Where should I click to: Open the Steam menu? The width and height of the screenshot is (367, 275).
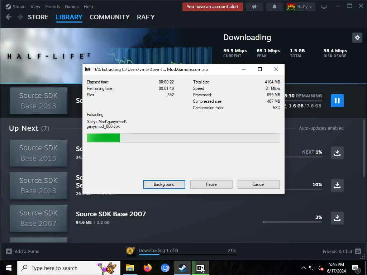(x=19, y=6)
